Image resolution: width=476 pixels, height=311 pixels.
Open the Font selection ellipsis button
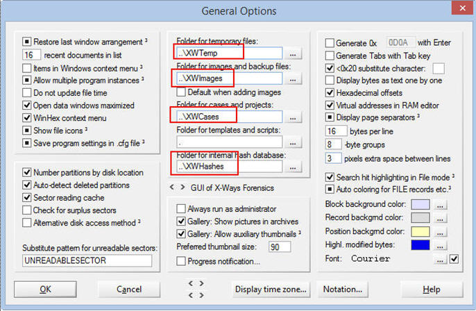(x=439, y=259)
